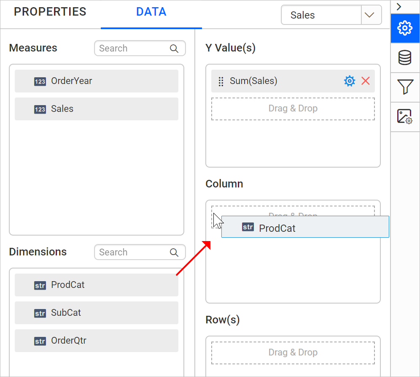The width and height of the screenshot is (420, 377).
Task: Select the DATA tab
Action: click(x=151, y=12)
